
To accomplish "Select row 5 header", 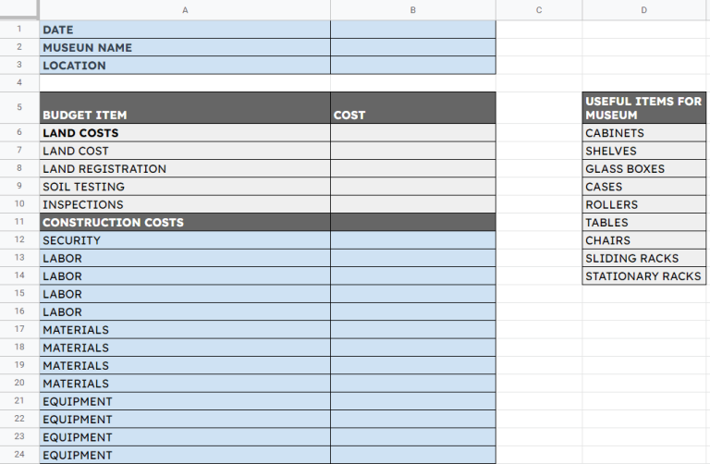I will [19, 107].
